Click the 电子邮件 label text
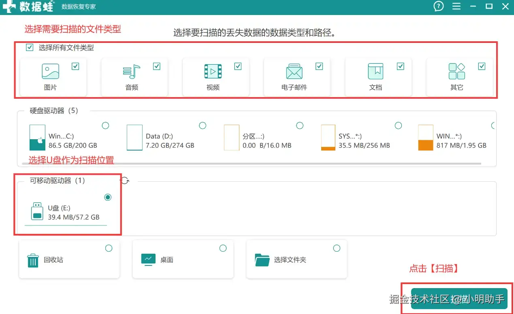Screen dimensions: 514x314 [x=294, y=87]
